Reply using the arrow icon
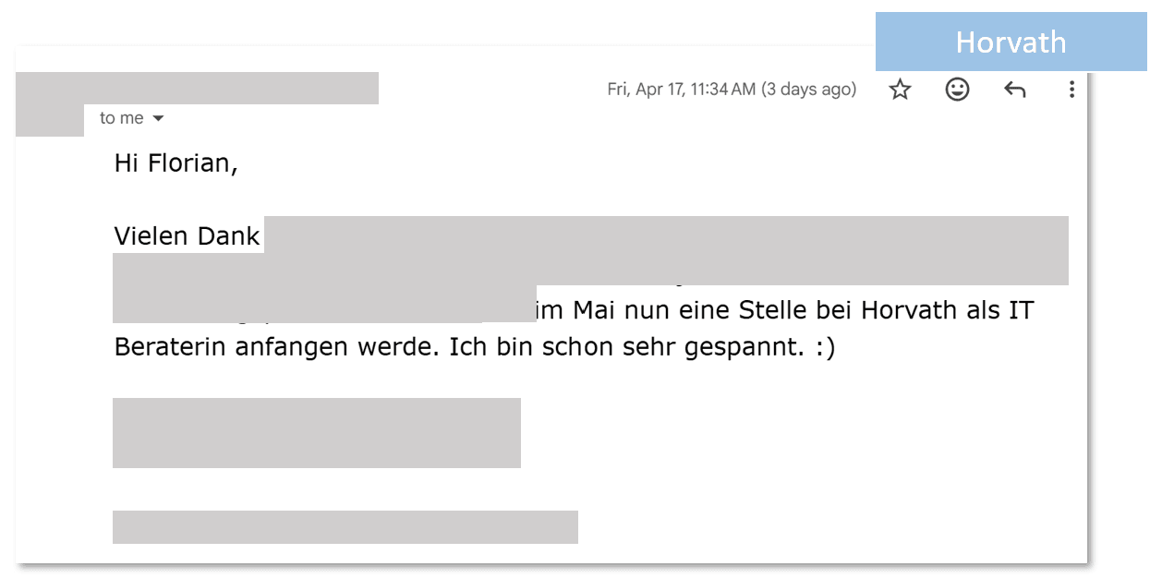 click(1014, 90)
